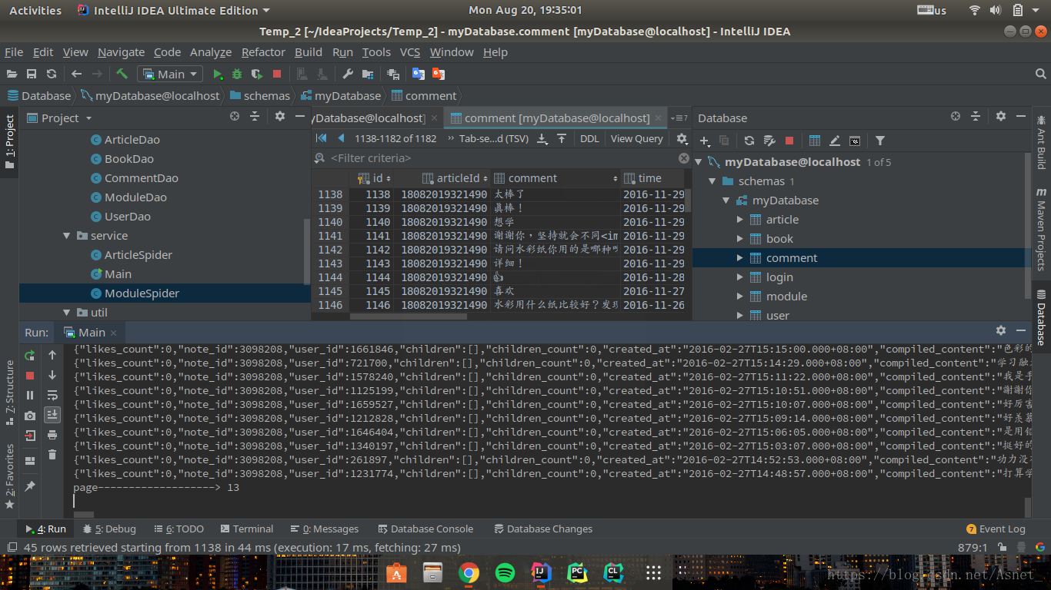Screen dimensions: 1051x590
Task: Clear Run console with the trash icon
Action: [52, 455]
